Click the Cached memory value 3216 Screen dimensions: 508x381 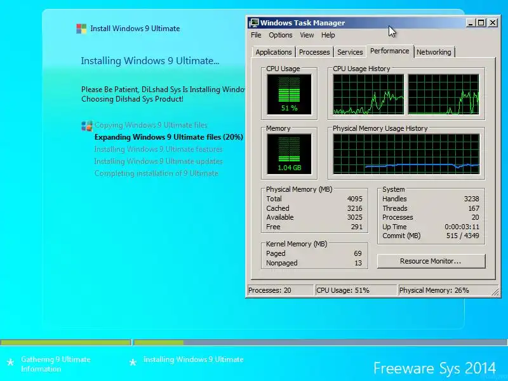click(355, 208)
